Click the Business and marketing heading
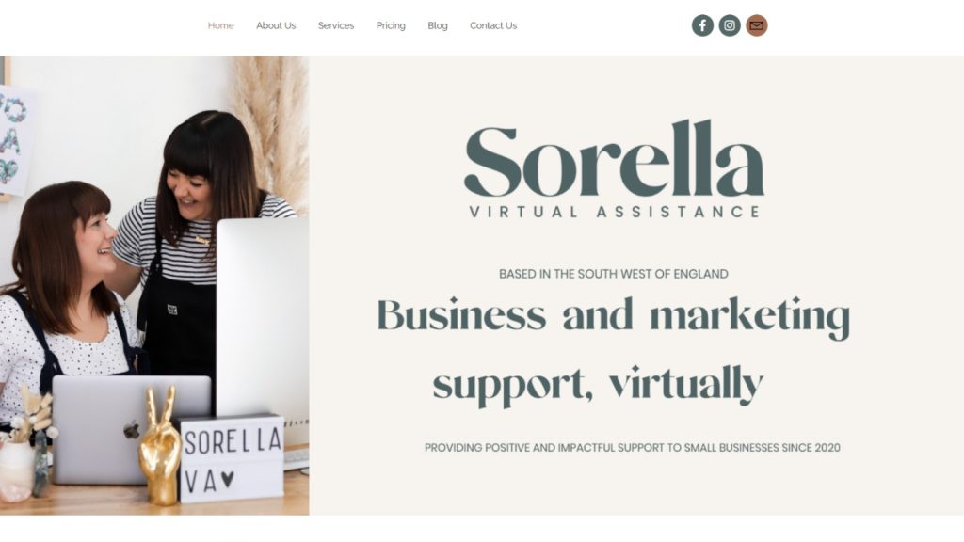This screenshot has width=964, height=542. (613, 316)
